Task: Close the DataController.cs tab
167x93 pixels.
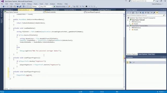Action: pos(33,10)
